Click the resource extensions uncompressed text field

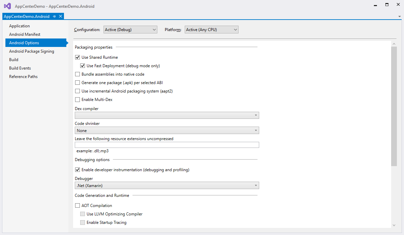pos(167,145)
